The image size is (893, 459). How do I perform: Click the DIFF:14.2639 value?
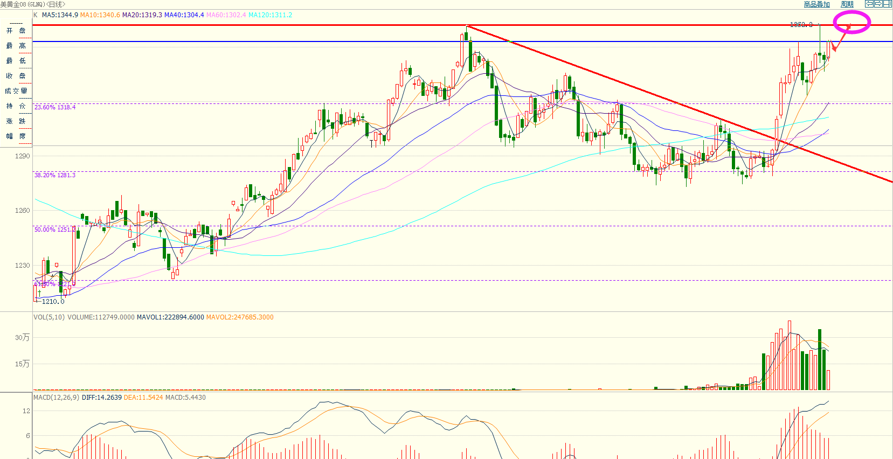(x=102, y=398)
